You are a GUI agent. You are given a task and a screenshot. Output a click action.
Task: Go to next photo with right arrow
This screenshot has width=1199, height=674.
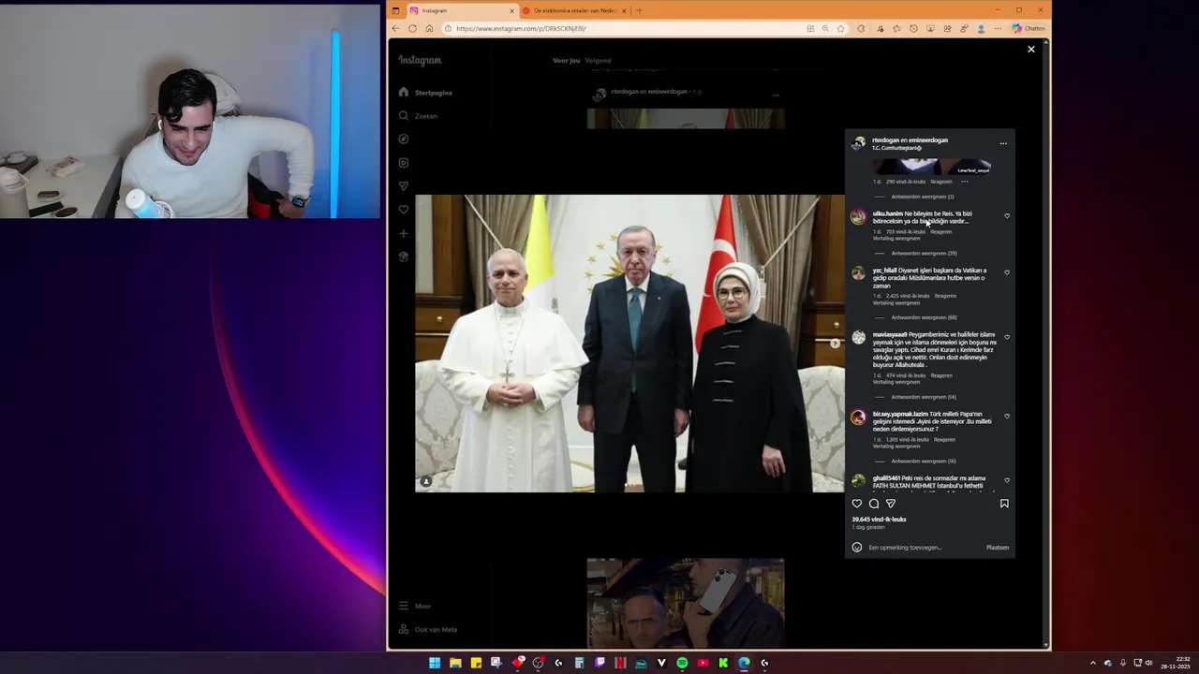coord(835,343)
